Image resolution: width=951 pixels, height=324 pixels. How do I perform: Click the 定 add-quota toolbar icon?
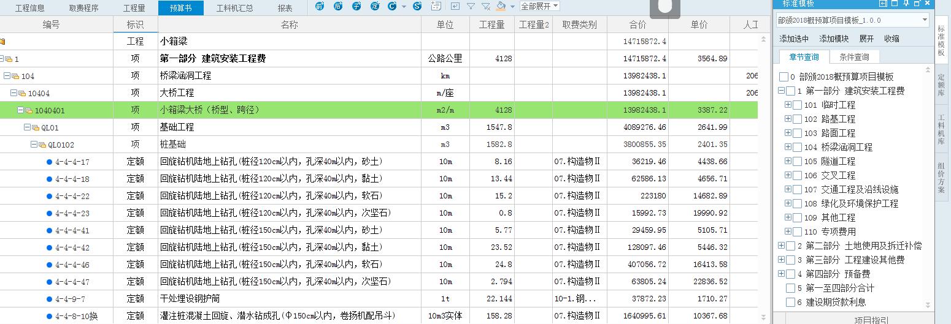tap(375, 6)
